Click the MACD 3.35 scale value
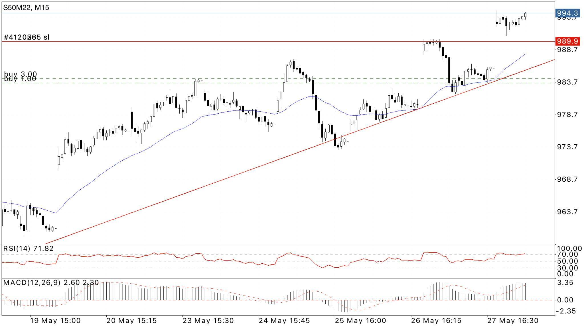The image size is (584, 328). (565, 283)
